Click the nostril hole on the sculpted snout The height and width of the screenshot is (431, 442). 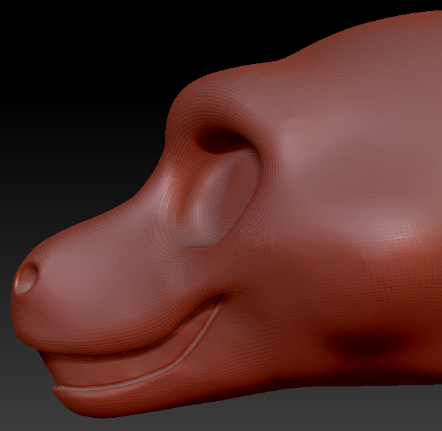26,279
